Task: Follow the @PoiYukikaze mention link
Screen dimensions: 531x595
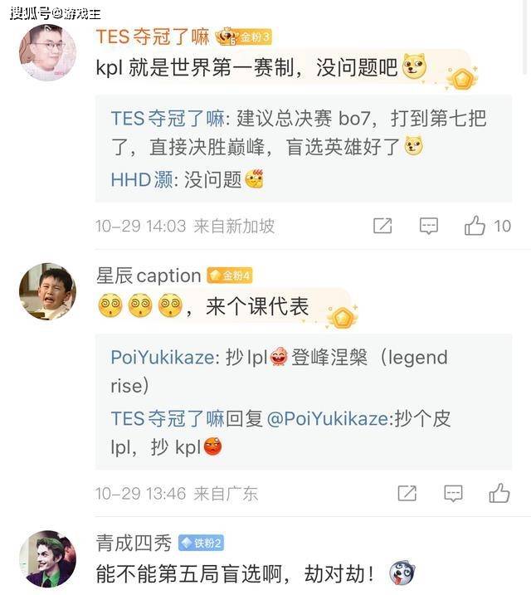Action: (327, 419)
